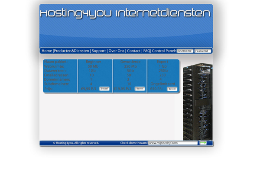Viewport: 260px width, 171px height.
Task: Order the Expert package with Bestel
Action: 172,89
